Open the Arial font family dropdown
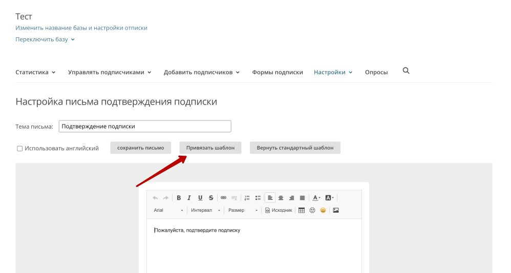This screenshot has height=273, width=511. point(168,210)
